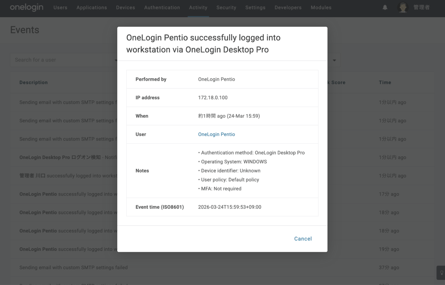Expand the Search for a user dropdown

pyautogui.click(x=115, y=60)
